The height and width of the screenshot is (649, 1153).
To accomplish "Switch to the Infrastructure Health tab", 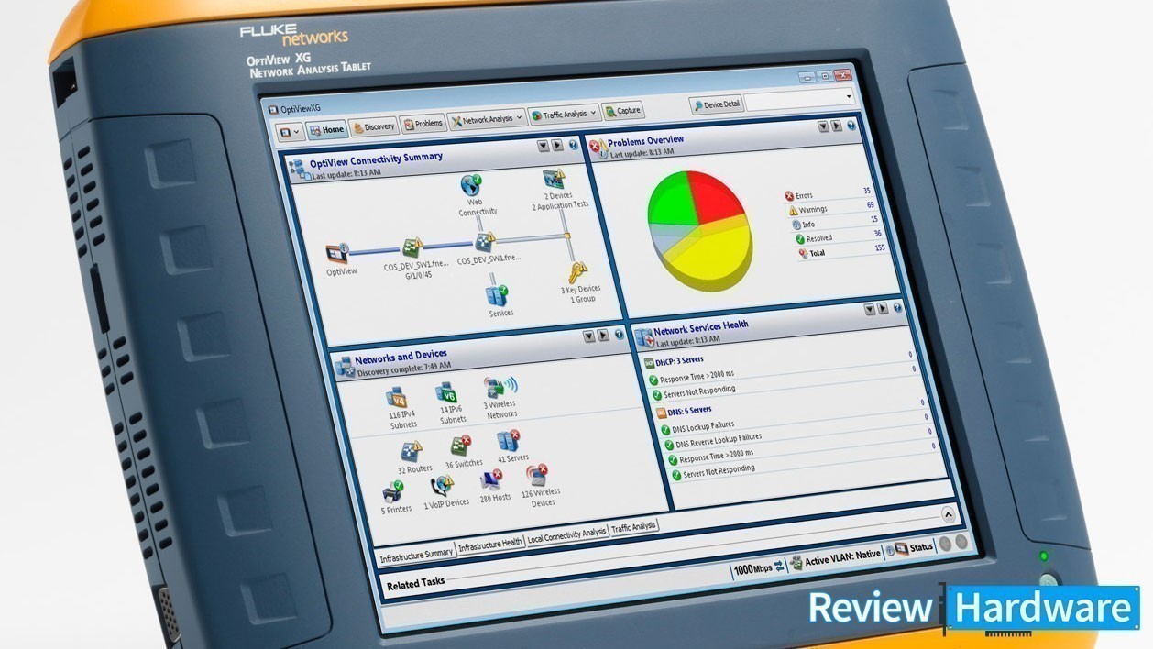I will (x=490, y=543).
